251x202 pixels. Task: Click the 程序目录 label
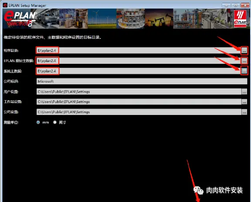pyautogui.click(x=11, y=51)
